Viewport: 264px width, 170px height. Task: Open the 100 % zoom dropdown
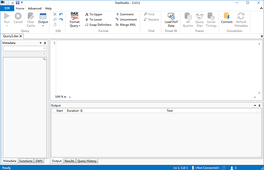point(65,97)
